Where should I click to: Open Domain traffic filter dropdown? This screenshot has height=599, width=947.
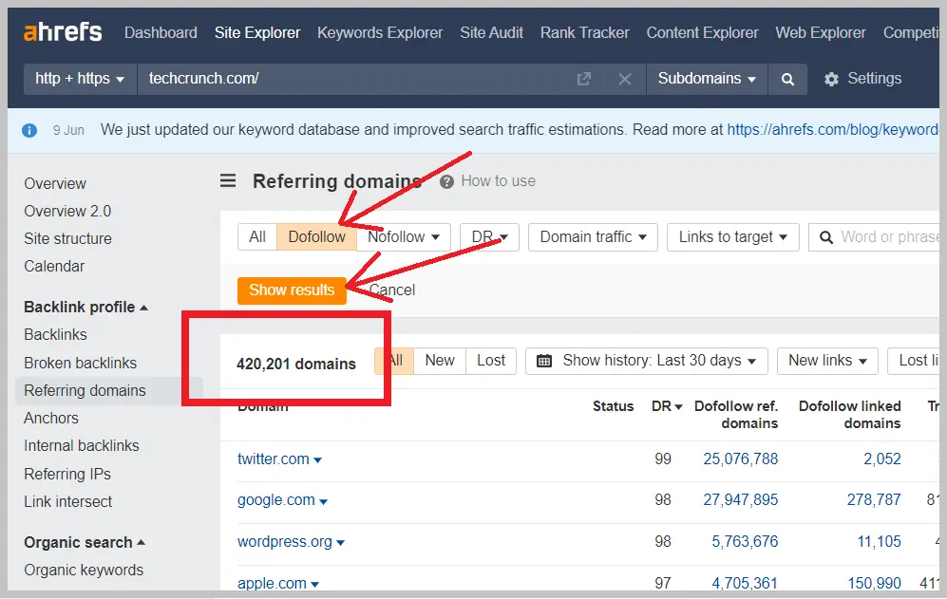tap(593, 236)
